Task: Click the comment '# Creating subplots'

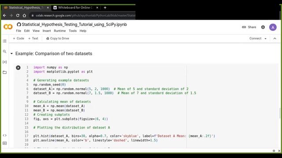Action: [52, 115]
